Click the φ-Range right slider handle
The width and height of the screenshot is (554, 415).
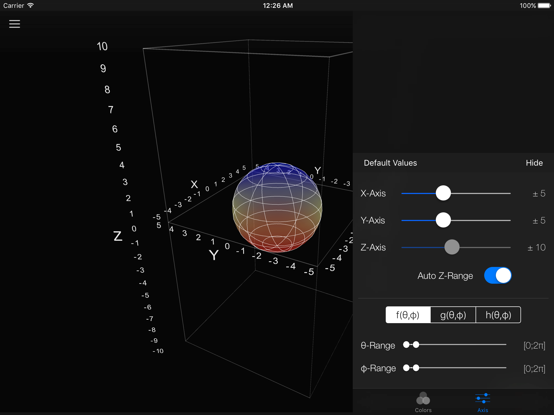(x=416, y=368)
